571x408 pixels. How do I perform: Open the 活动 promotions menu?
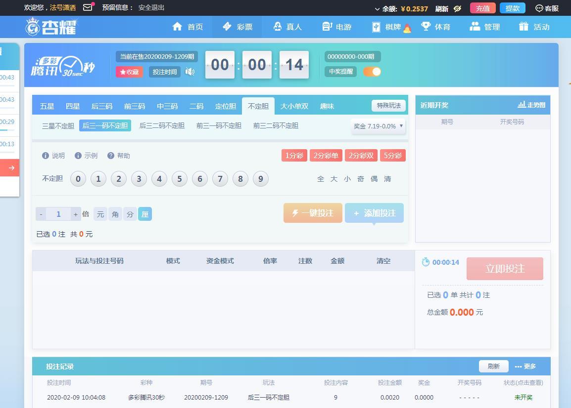click(534, 27)
